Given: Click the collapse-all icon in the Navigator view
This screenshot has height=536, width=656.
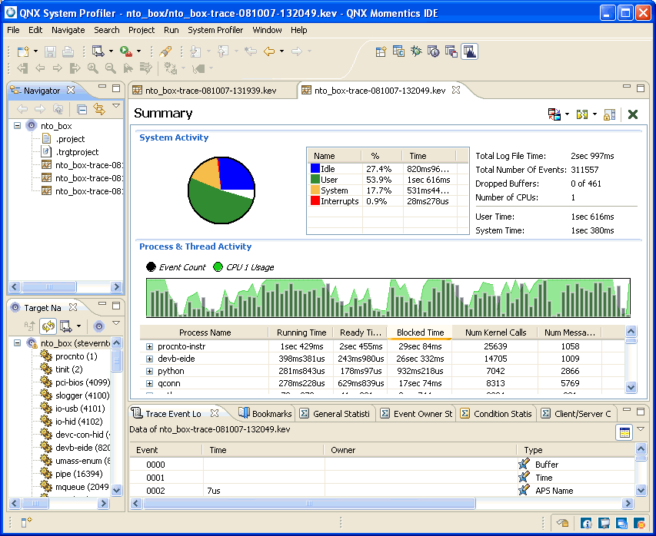Looking at the screenshot, I should [82, 109].
